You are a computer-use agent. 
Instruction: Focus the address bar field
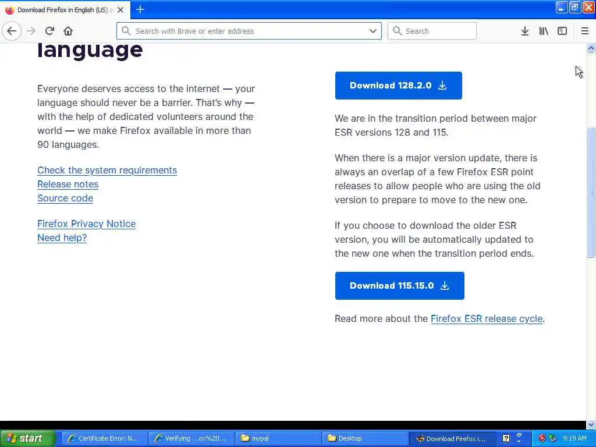[249, 31]
